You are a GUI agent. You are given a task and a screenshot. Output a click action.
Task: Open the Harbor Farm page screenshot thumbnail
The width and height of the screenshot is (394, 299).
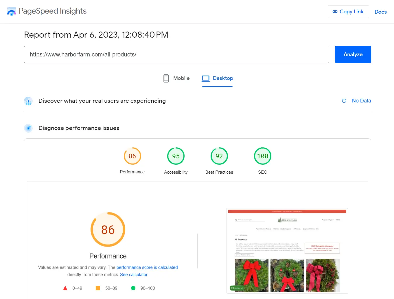tap(287, 251)
